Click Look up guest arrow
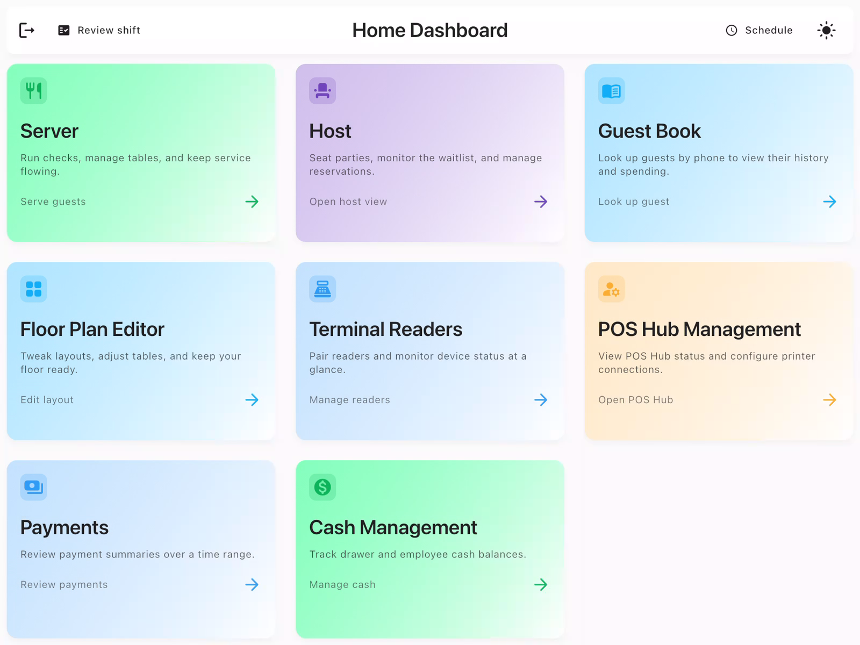 pyautogui.click(x=830, y=202)
